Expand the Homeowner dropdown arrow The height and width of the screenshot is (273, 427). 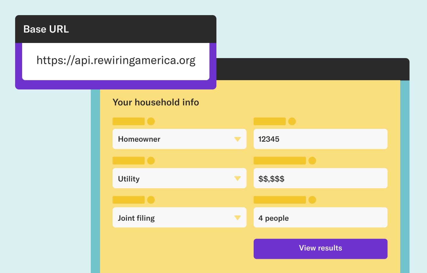pyautogui.click(x=238, y=139)
